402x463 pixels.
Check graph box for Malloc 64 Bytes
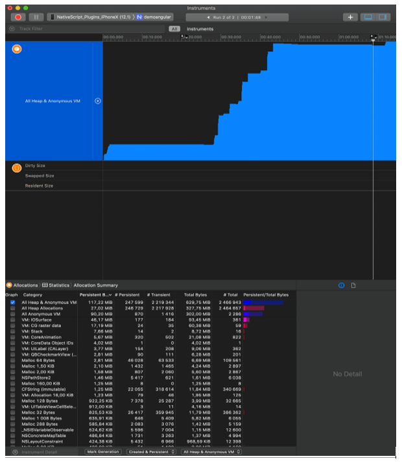[x=13, y=361]
